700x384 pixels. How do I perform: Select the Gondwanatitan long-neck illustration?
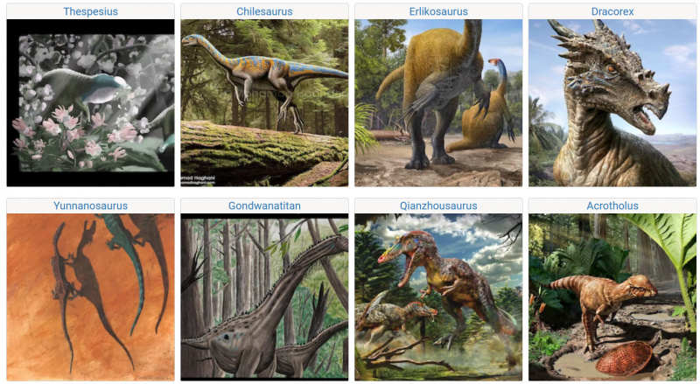264,297
